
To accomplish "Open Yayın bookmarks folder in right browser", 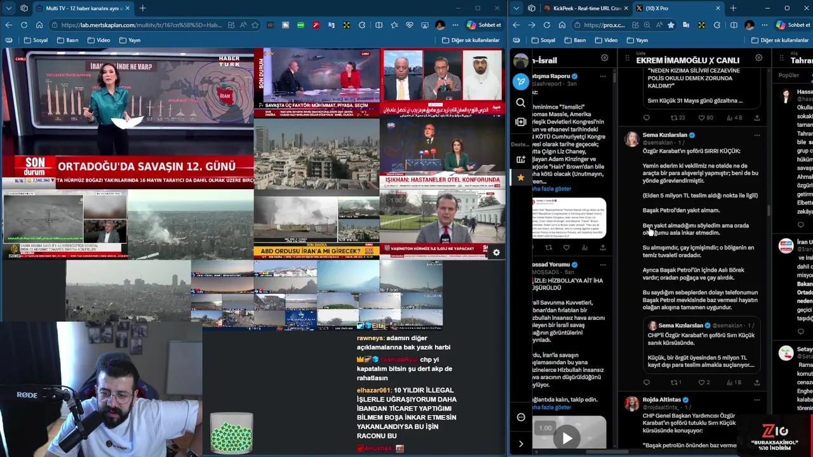I will pyautogui.click(x=637, y=40).
